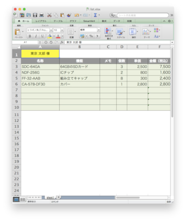The image size is (186, 221).
Task: Switch to the SmartArt ribbon tab
Action: click(89, 21)
